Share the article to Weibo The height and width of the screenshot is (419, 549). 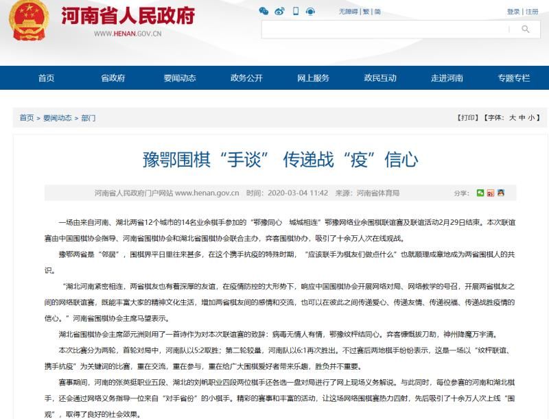point(491,193)
